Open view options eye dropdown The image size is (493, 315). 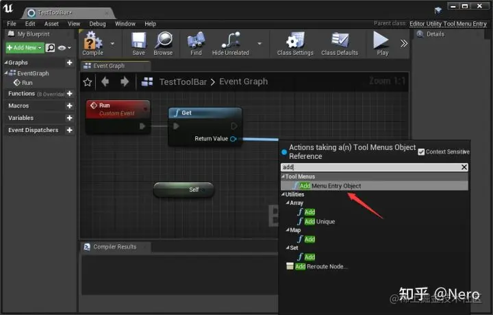click(x=64, y=48)
